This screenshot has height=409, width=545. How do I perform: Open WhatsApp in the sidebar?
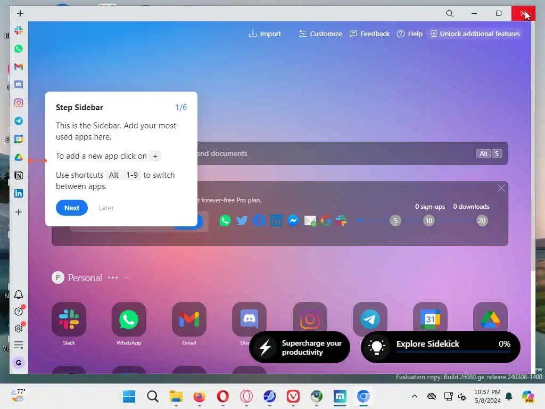19,48
